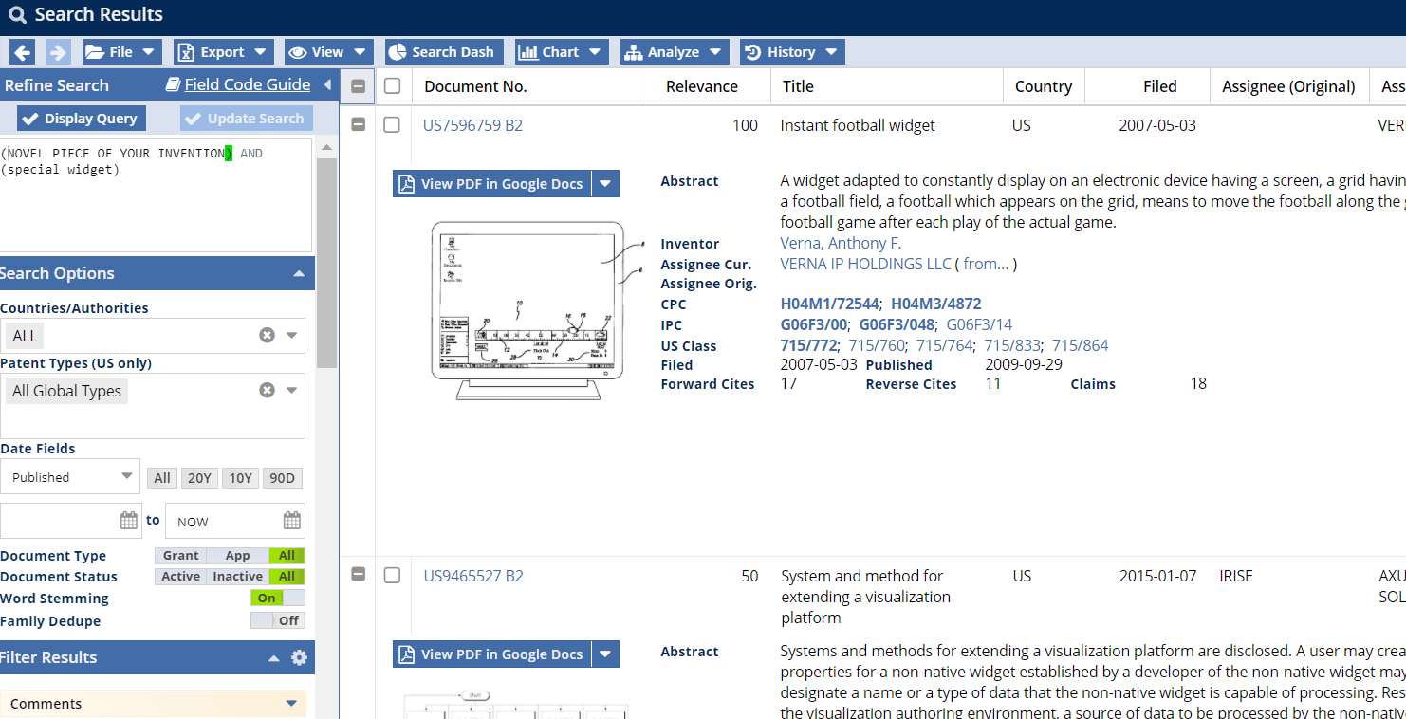Click the left panel vertical scrollbar
Screen dimensions: 1406x719
(326, 263)
